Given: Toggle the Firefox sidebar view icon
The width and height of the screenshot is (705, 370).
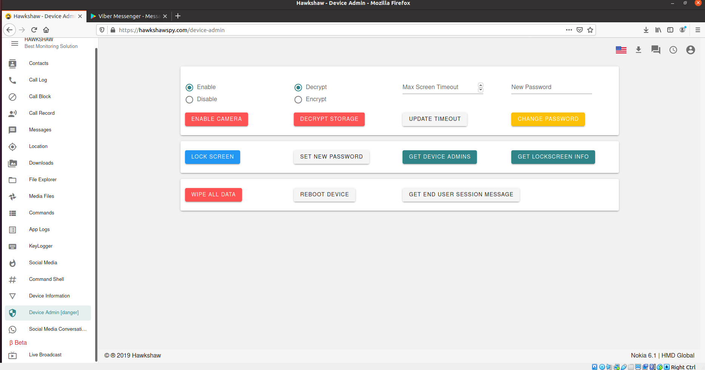Looking at the screenshot, I should pos(670,30).
